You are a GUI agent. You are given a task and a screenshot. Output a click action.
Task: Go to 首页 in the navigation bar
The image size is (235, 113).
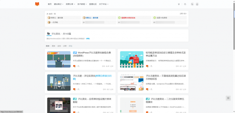click(50, 4)
